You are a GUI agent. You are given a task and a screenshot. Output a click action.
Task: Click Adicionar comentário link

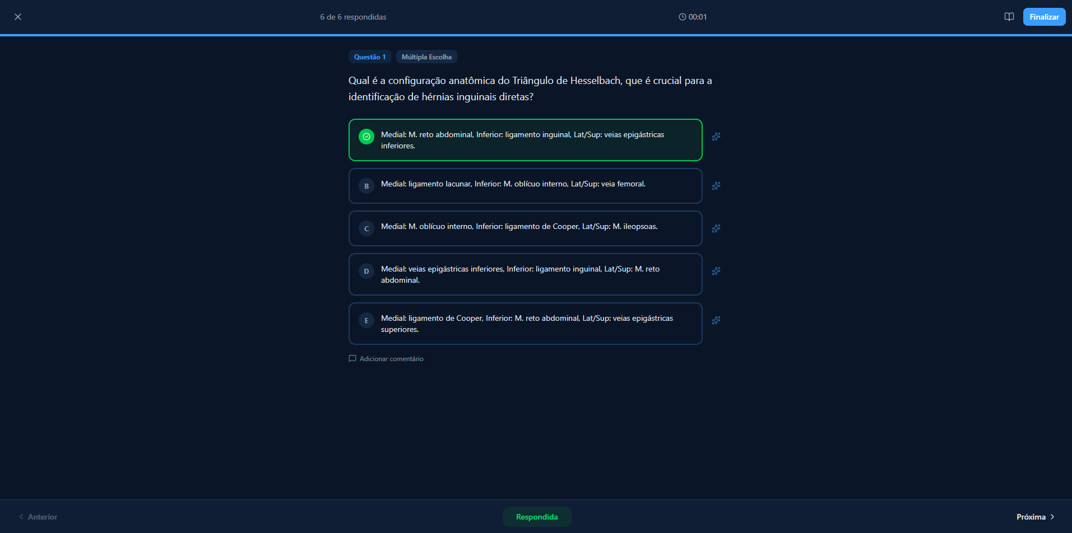coord(391,359)
